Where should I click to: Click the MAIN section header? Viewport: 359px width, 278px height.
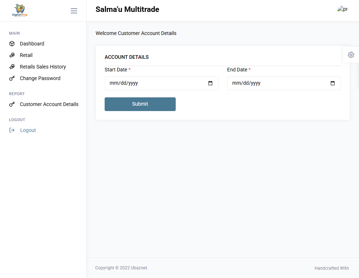click(14, 34)
